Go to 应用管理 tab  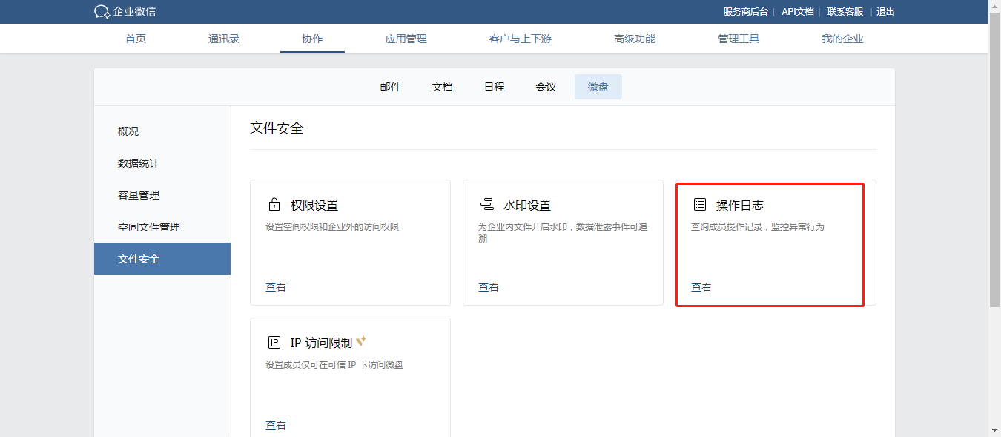point(406,39)
